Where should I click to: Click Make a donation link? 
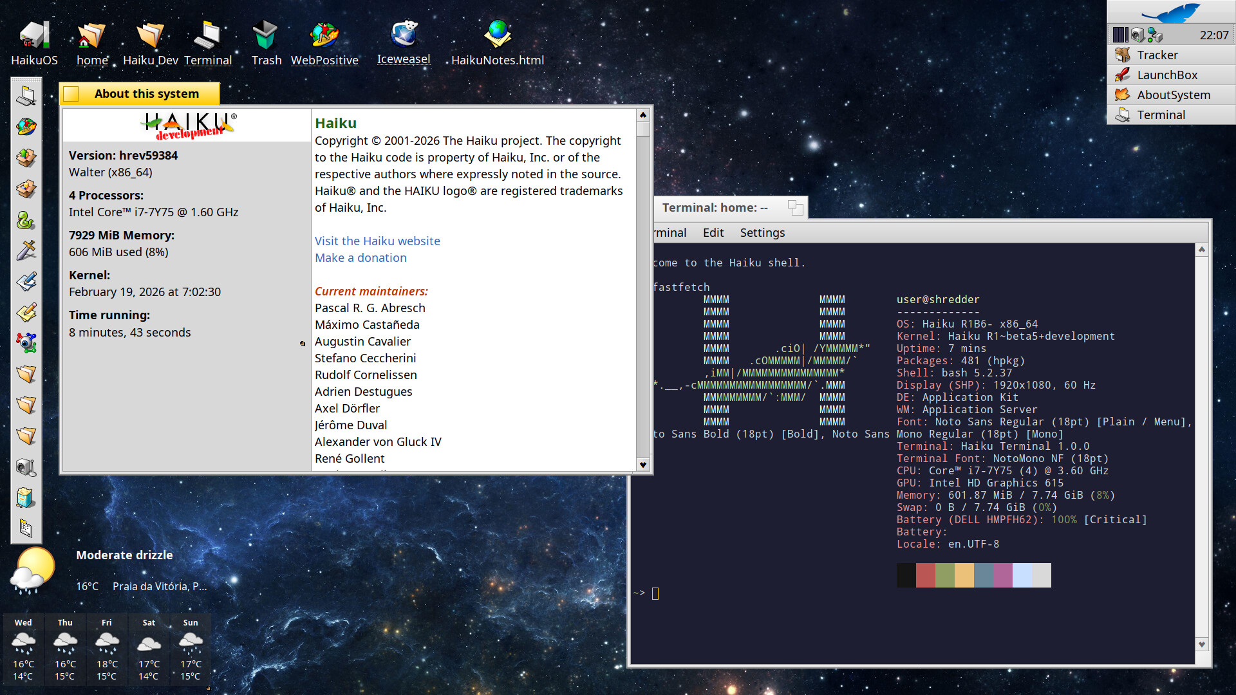[x=360, y=258]
